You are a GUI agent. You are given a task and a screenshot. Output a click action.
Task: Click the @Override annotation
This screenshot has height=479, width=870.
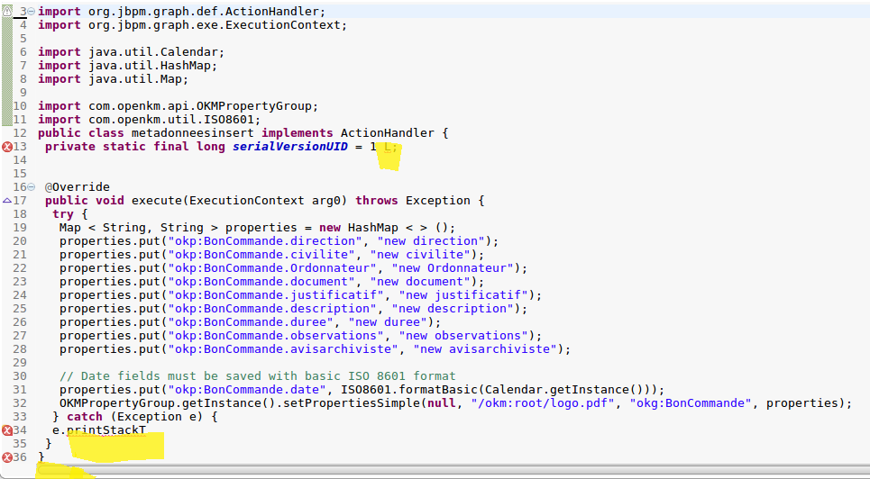(x=78, y=187)
